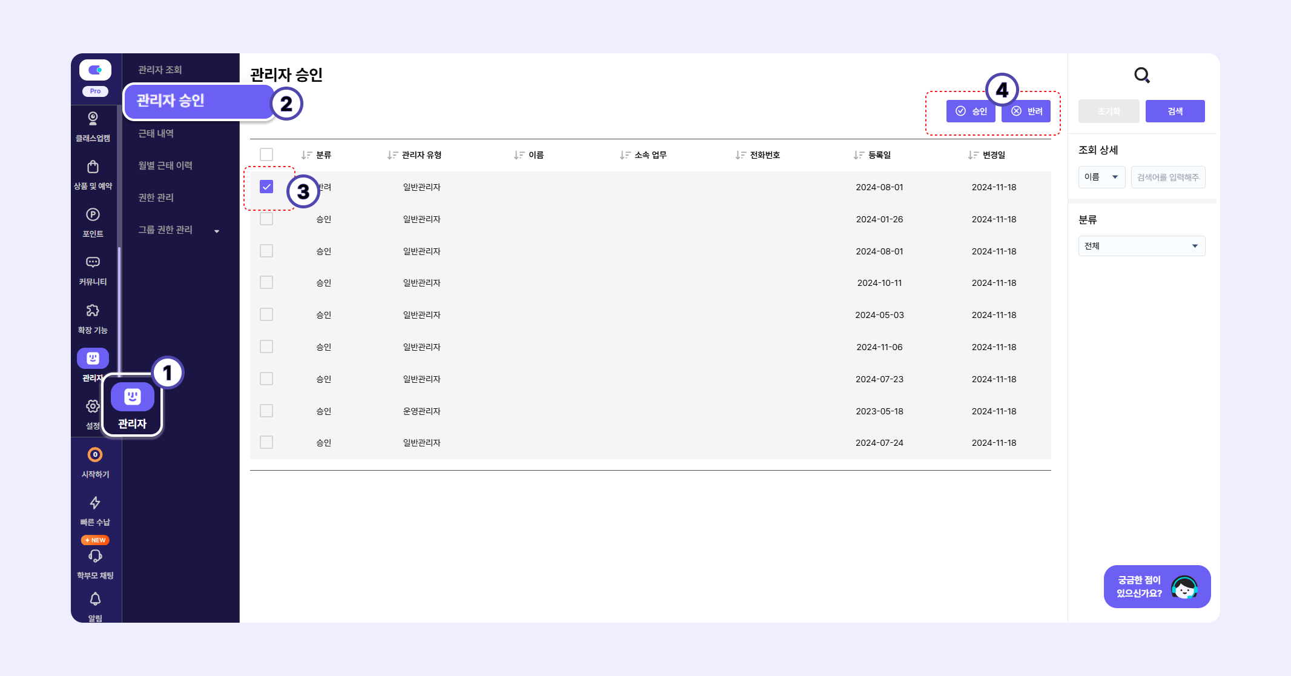This screenshot has width=1291, height=676.
Task: Click the magnifier search icon
Action: tap(1141, 75)
